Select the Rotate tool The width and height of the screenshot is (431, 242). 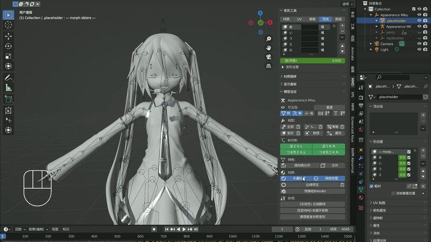[x=8, y=46]
